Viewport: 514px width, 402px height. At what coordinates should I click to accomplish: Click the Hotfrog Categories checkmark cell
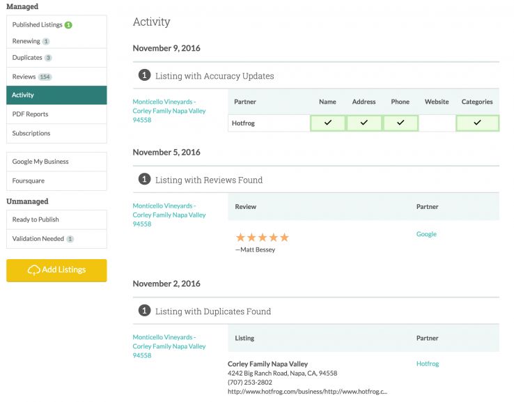[x=477, y=123]
